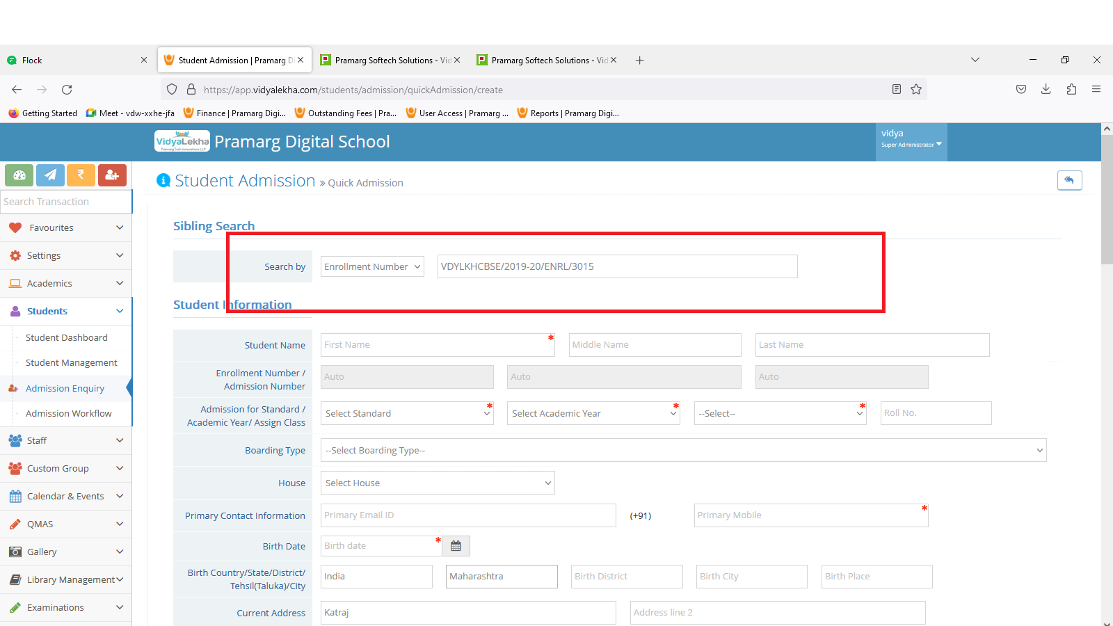Open Student Dashboard in sidebar
This screenshot has width=1113, height=626.
point(67,337)
